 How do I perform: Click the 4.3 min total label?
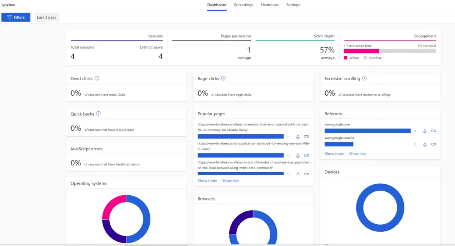tap(427, 46)
